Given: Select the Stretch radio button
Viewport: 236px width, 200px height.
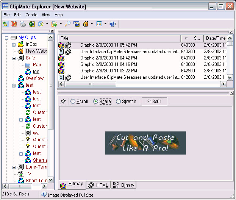Looking at the screenshot, I should 118,102.
